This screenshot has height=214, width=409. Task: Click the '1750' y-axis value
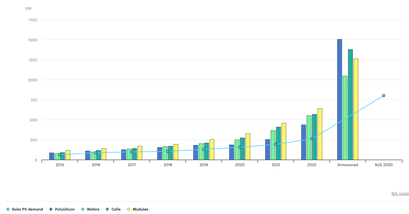33,20
